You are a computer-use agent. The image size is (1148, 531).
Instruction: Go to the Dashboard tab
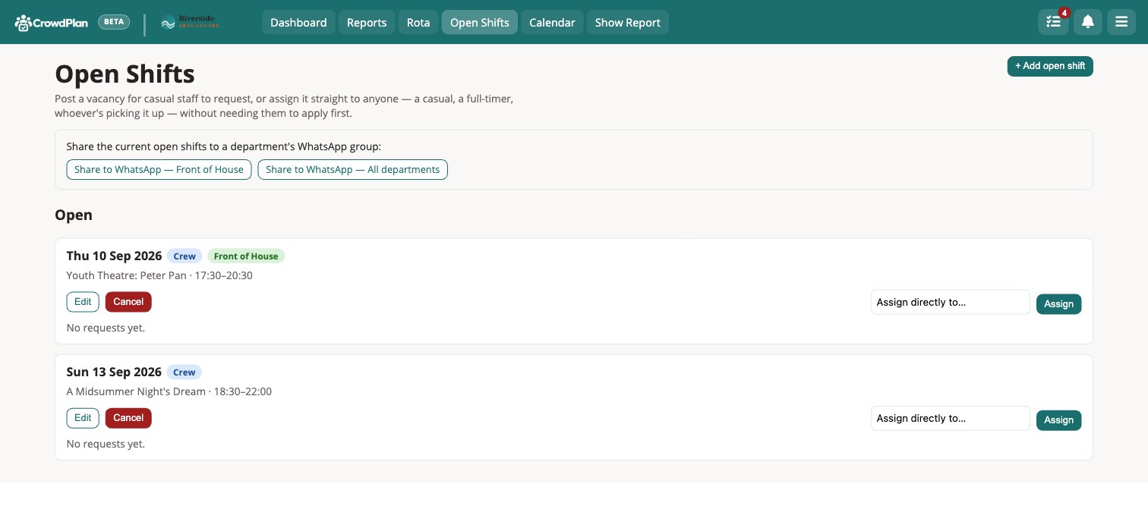click(x=298, y=22)
